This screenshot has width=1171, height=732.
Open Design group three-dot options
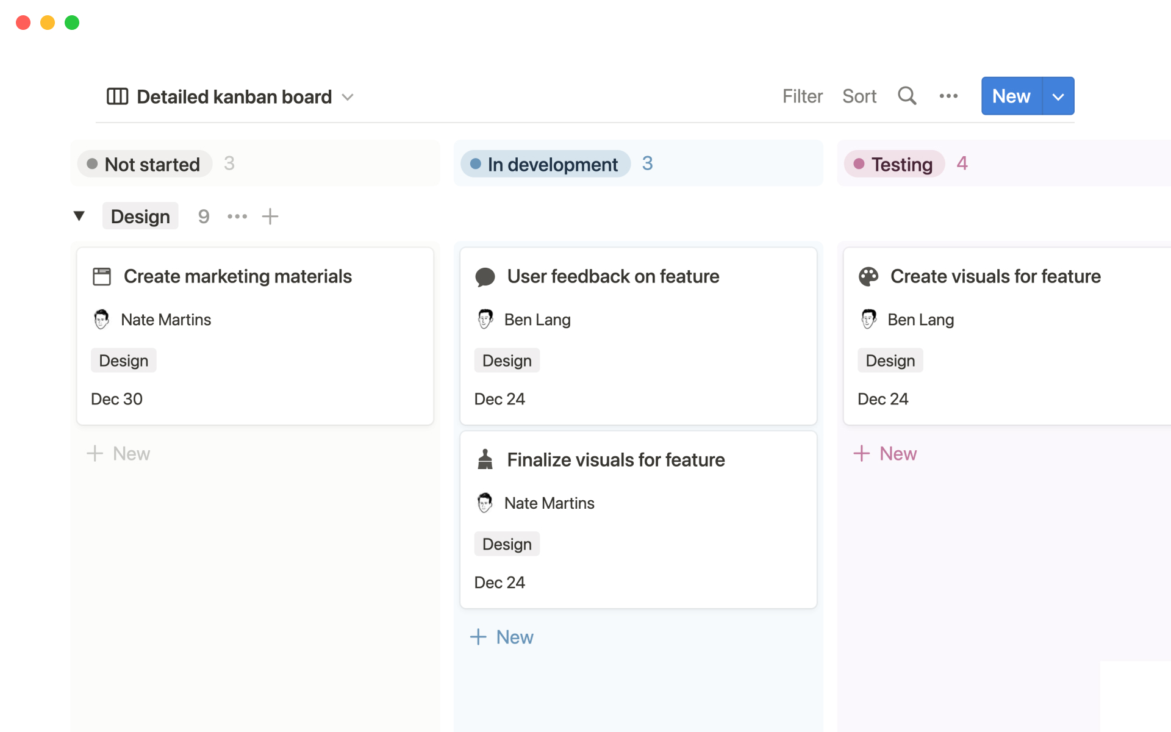237,217
